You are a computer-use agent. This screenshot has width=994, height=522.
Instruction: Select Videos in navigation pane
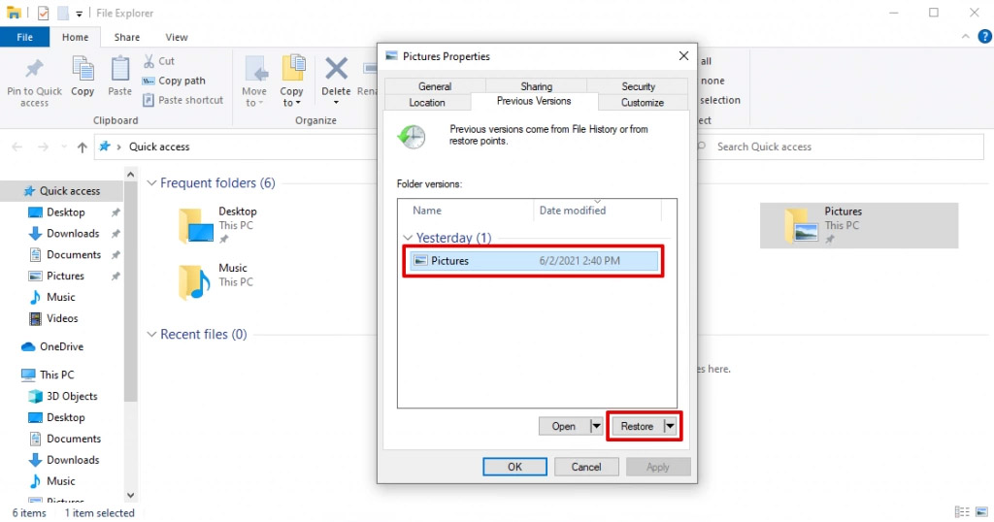61,318
